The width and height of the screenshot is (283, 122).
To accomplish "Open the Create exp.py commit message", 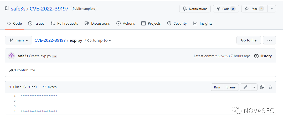I will (x=40, y=56).
